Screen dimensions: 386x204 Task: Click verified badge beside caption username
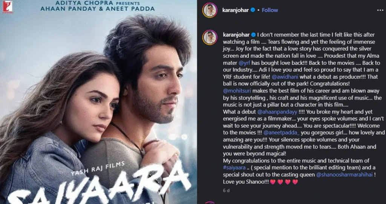pyautogui.click(x=253, y=34)
